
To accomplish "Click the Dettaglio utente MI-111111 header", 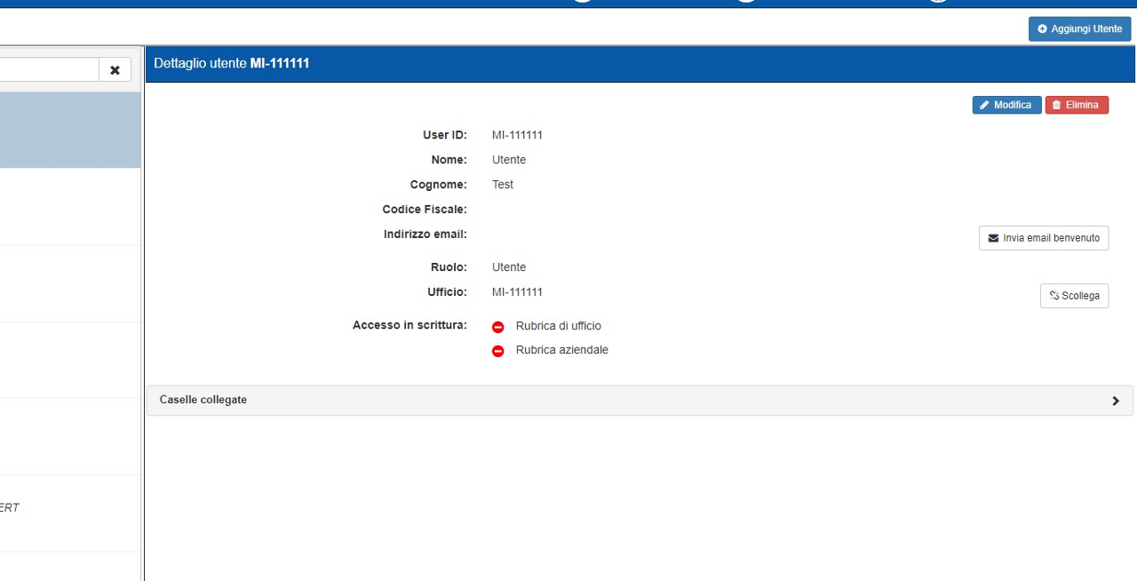I will 232,64.
